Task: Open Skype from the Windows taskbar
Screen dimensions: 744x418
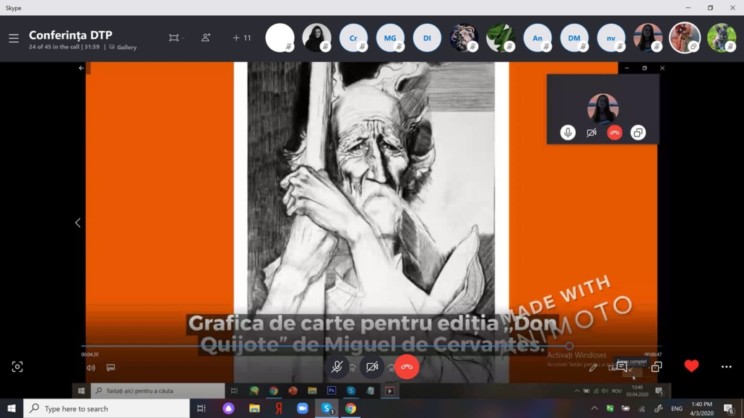Action: pos(326,409)
